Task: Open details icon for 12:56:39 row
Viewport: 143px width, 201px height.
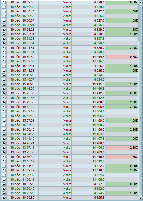Action: point(4,157)
